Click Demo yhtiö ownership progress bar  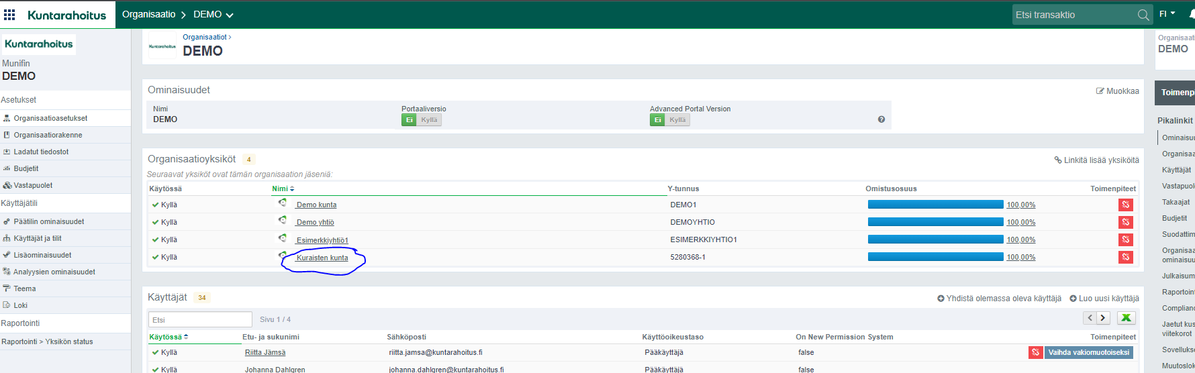point(935,222)
